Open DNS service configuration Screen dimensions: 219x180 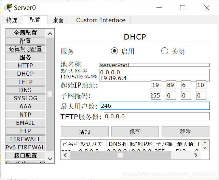[x=25, y=90]
